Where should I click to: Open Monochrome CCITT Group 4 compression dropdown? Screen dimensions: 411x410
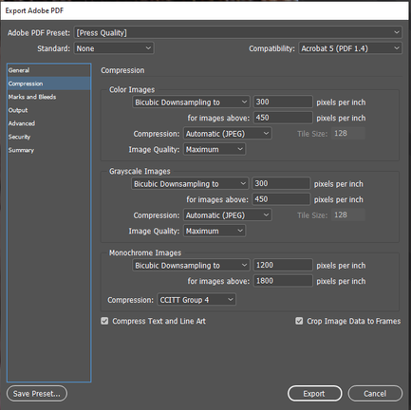pyautogui.click(x=196, y=300)
